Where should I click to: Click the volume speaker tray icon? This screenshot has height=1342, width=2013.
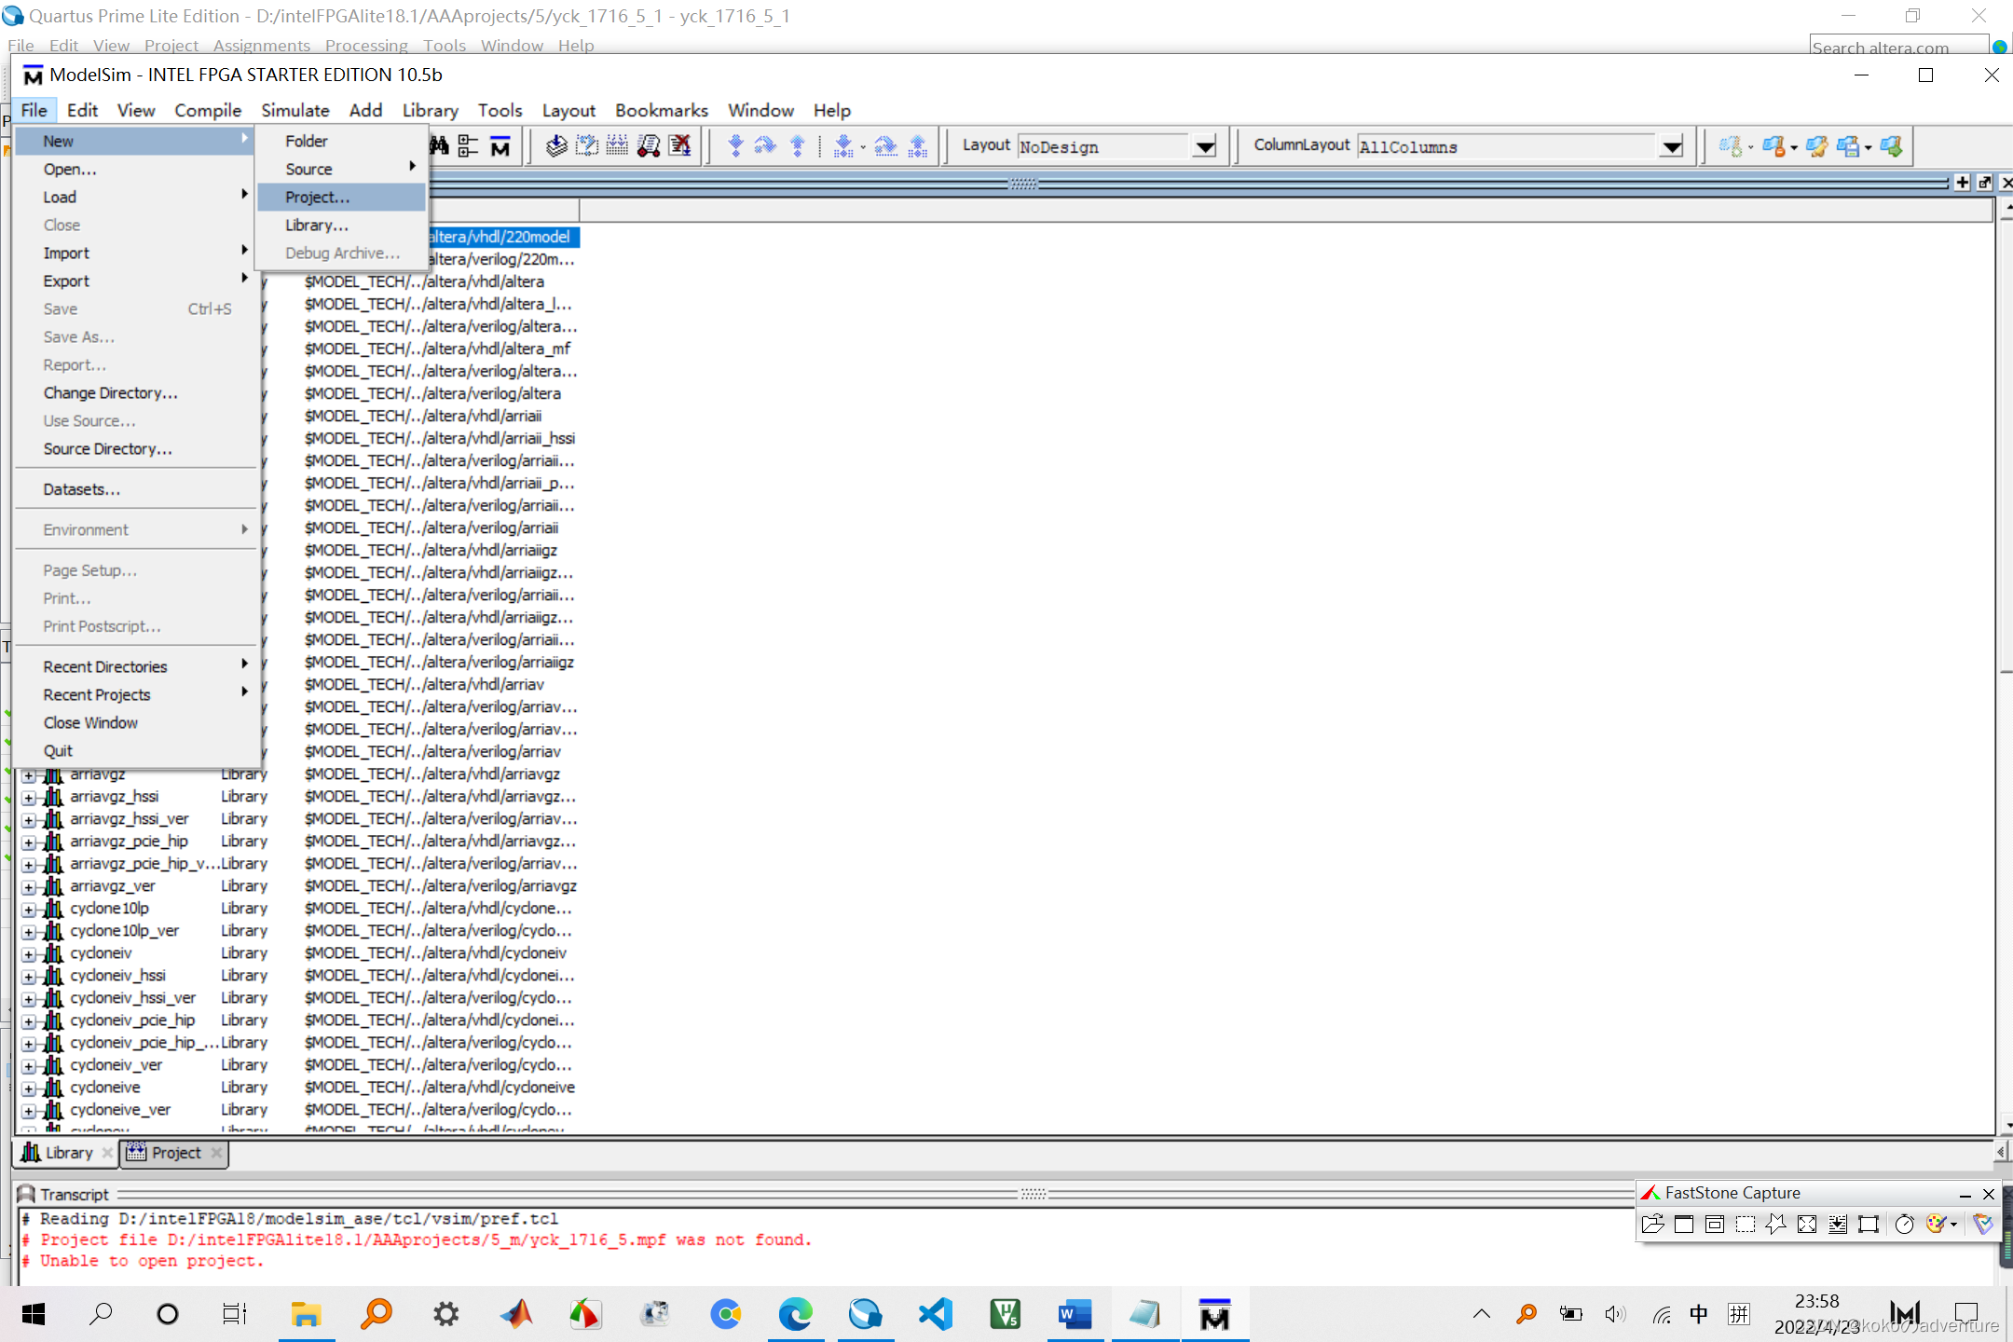[x=1615, y=1314]
